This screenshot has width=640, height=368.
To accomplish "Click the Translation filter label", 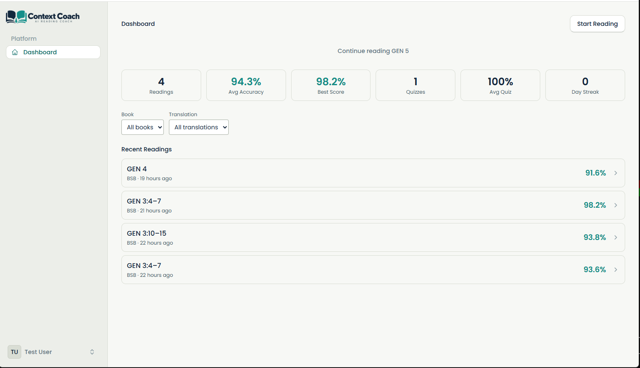I will click(183, 114).
